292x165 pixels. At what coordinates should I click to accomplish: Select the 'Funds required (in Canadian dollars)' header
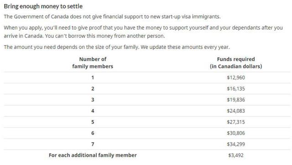pyautogui.click(x=236, y=63)
